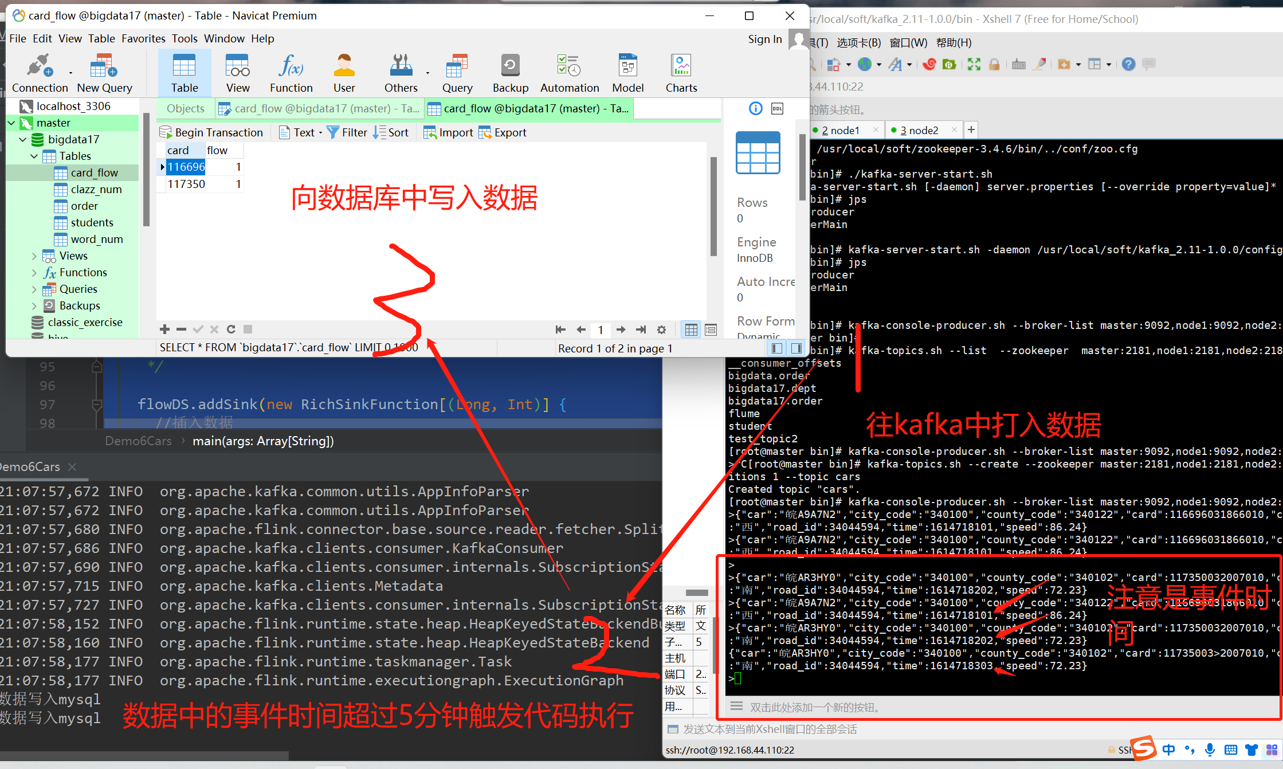This screenshot has width=1283, height=769.
Task: Select the students table in tree
Action: pyautogui.click(x=92, y=222)
